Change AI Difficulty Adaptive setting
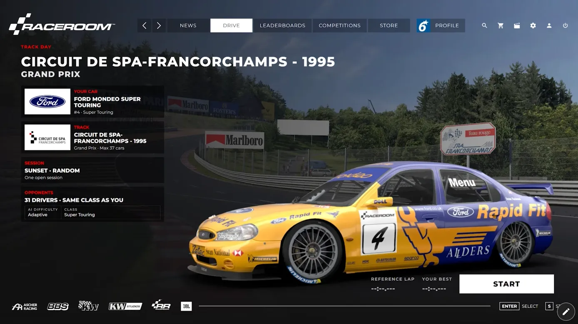The height and width of the screenshot is (324, 578). click(43, 212)
